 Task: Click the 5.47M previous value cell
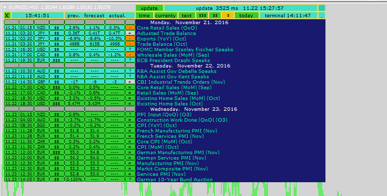click(74, 104)
